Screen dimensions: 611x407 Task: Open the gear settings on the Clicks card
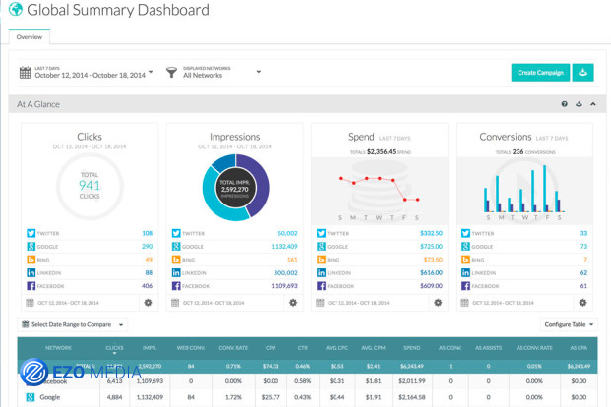(x=148, y=303)
